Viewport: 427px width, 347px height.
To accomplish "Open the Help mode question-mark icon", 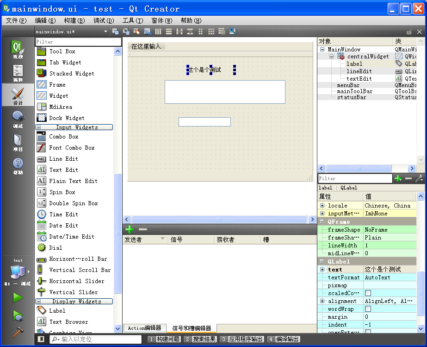I will click(18, 166).
